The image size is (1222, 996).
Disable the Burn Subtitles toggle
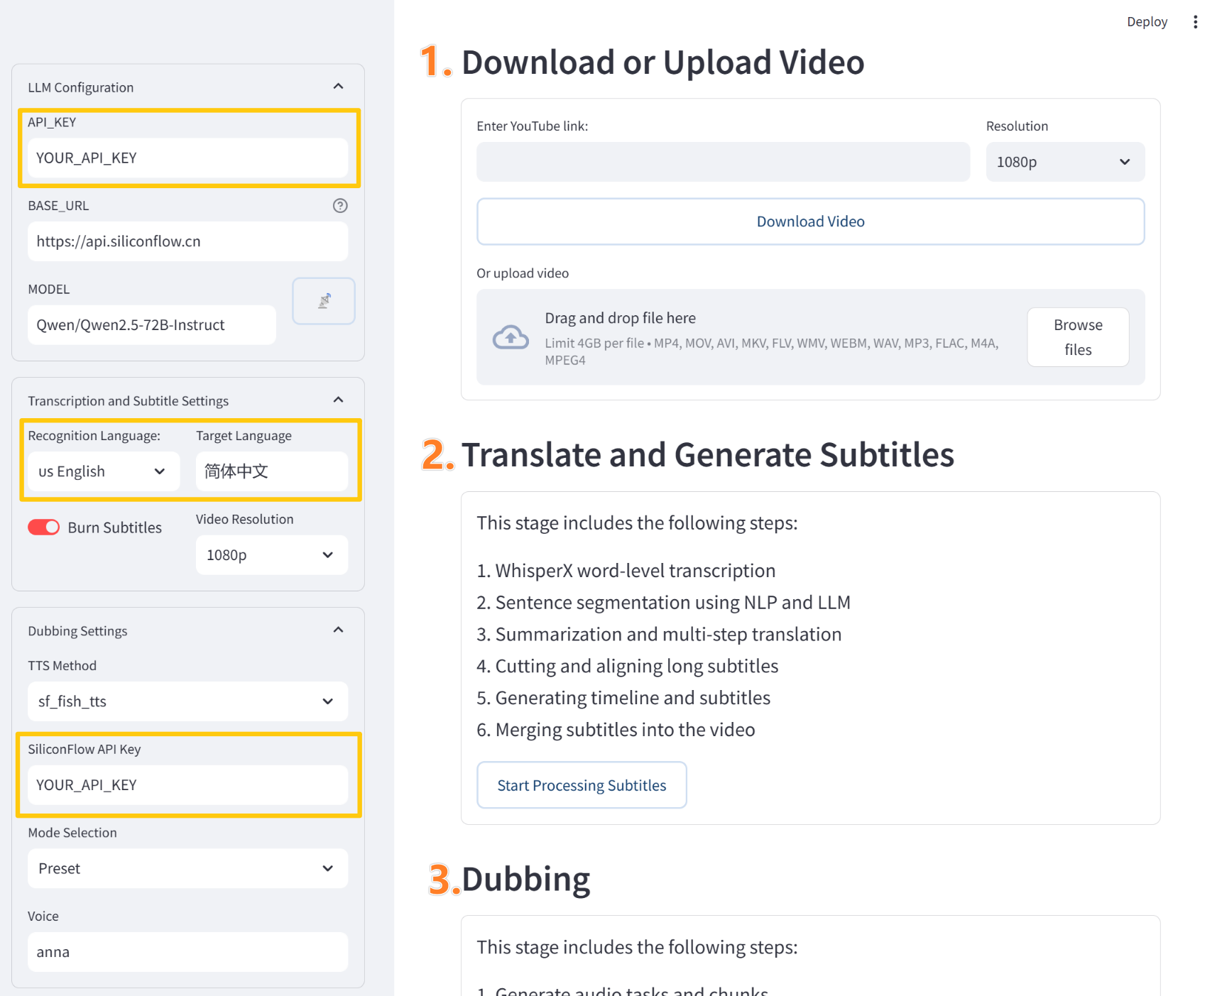(43, 527)
